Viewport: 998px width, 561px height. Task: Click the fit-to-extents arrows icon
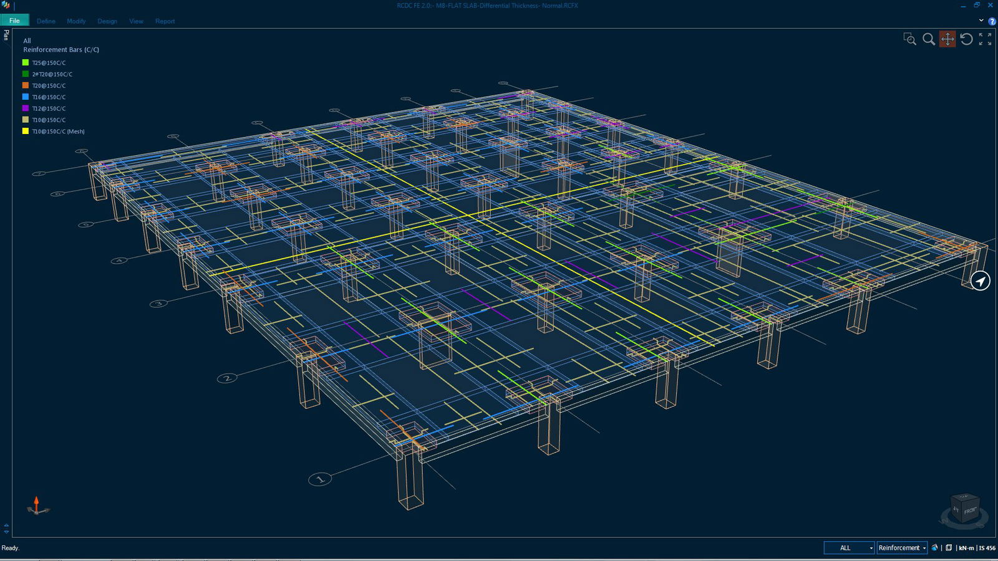coord(985,39)
